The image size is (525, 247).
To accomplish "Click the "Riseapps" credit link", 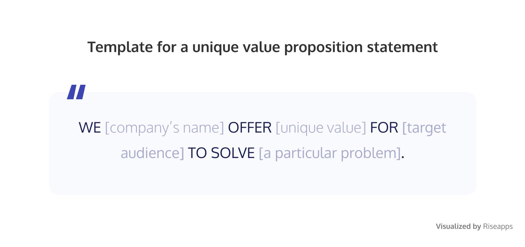I will pos(498,226).
